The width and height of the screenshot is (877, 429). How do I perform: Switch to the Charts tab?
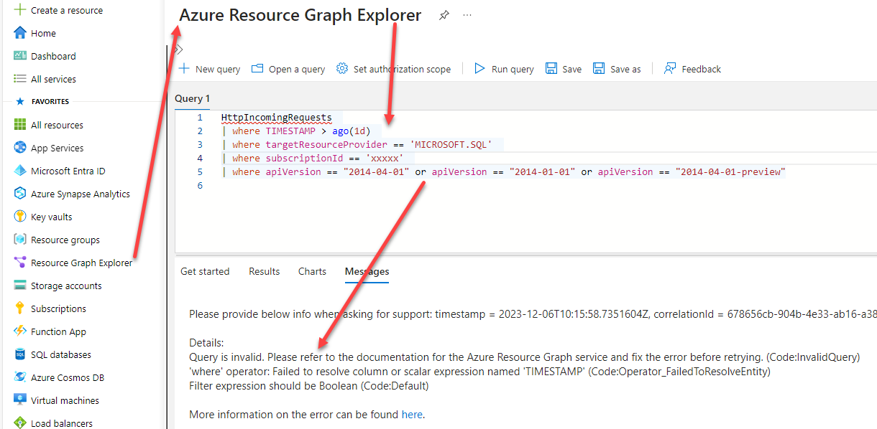[312, 271]
